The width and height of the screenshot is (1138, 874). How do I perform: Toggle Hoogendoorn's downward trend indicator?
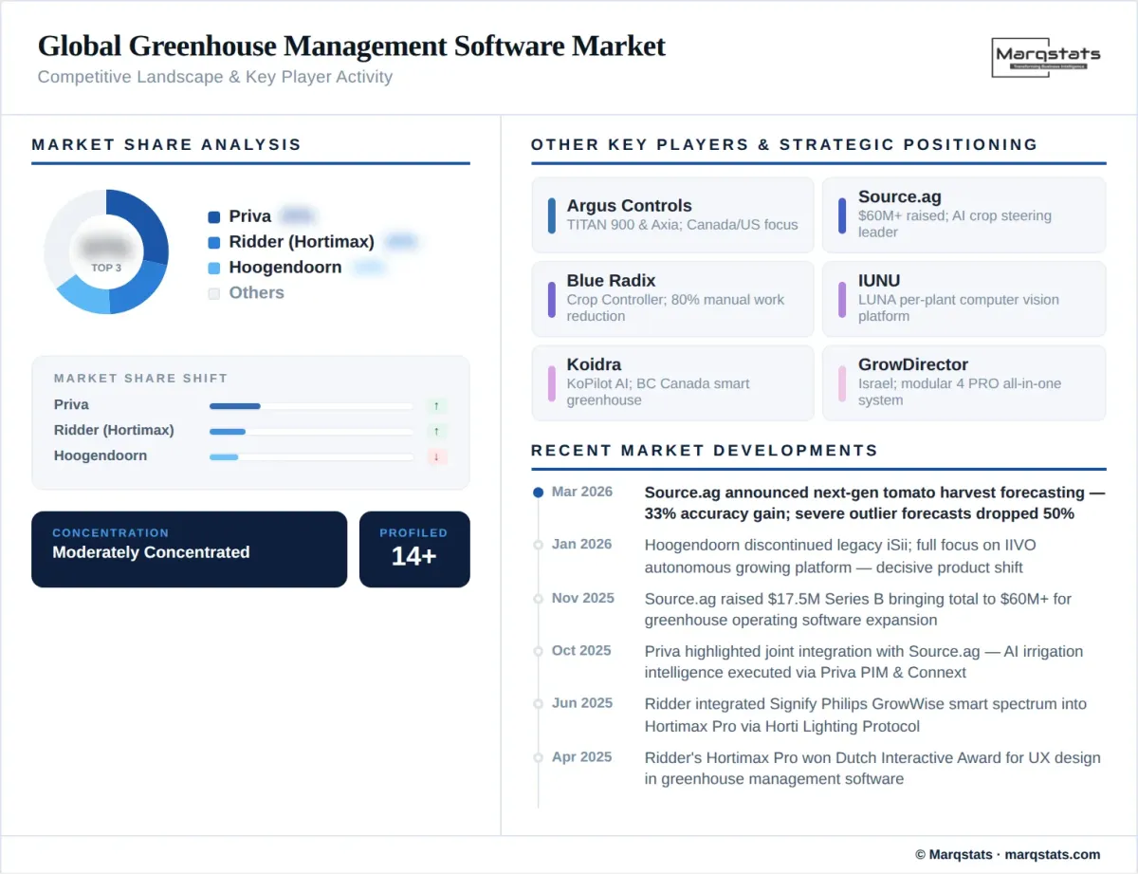(436, 456)
